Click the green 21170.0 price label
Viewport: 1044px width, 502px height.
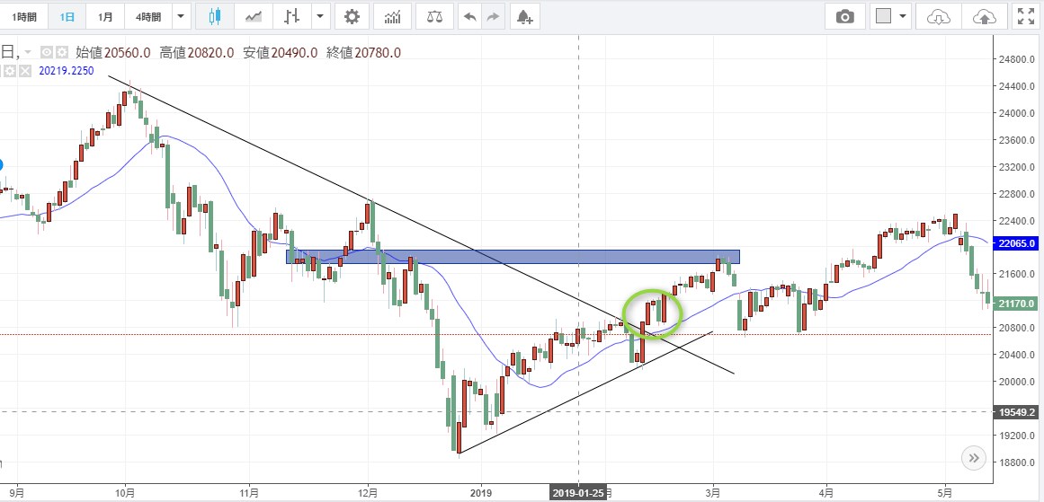1017,304
